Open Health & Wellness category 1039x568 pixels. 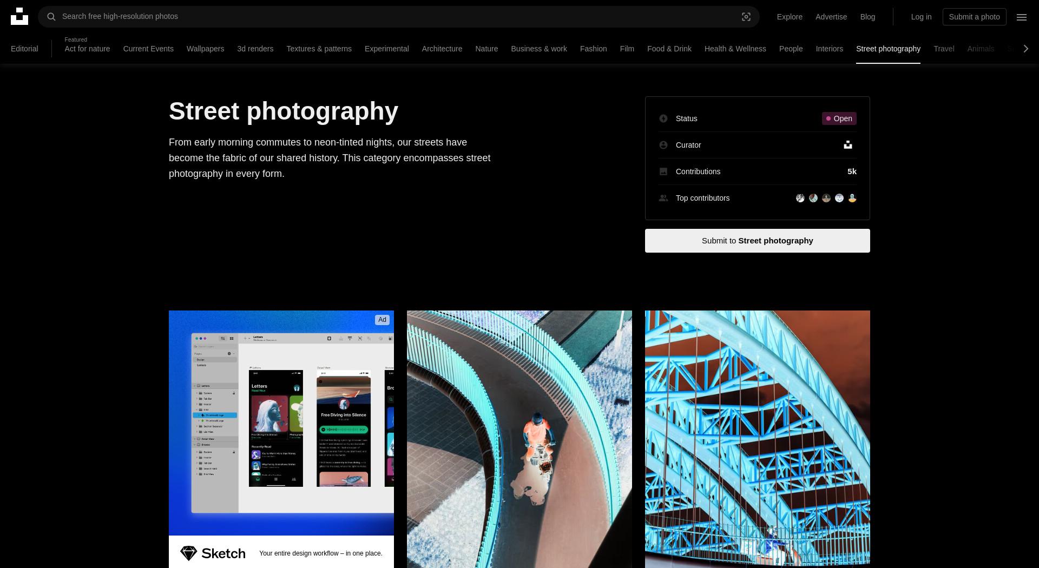[x=735, y=49]
